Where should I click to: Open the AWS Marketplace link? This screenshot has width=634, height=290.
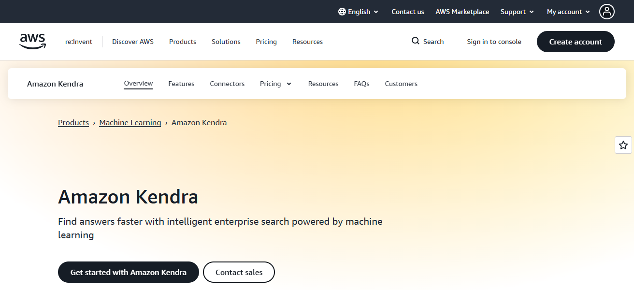click(462, 12)
